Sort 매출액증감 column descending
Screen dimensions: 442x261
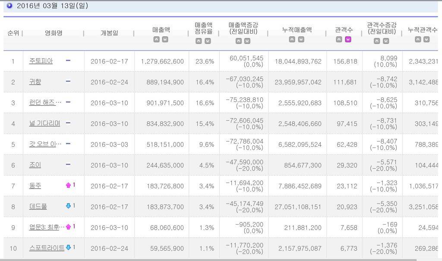(247, 41)
